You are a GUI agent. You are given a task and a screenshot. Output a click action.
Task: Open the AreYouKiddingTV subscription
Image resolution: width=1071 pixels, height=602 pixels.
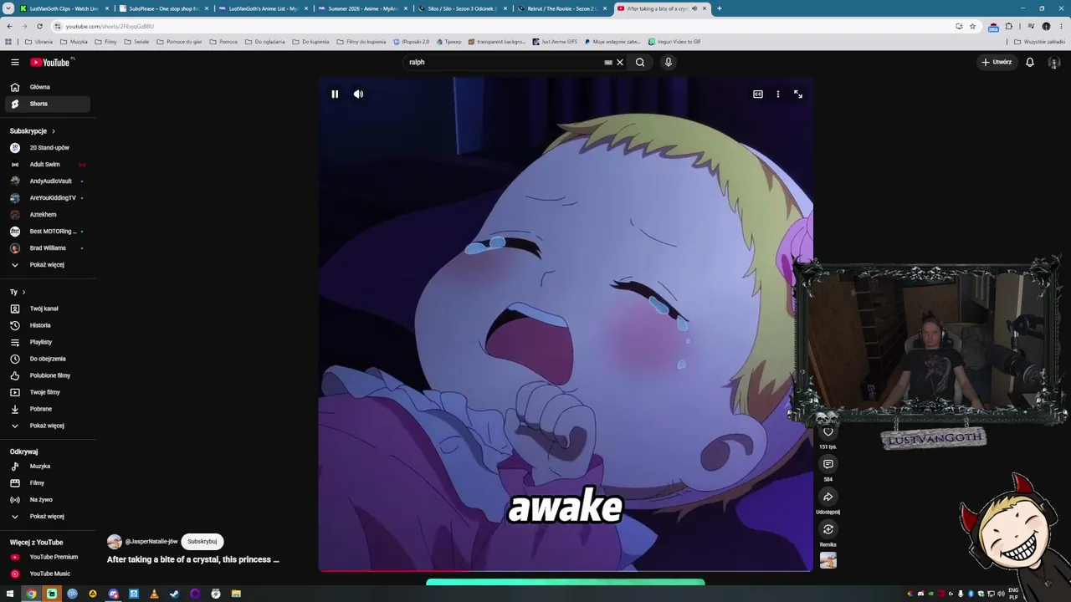[x=47, y=198]
